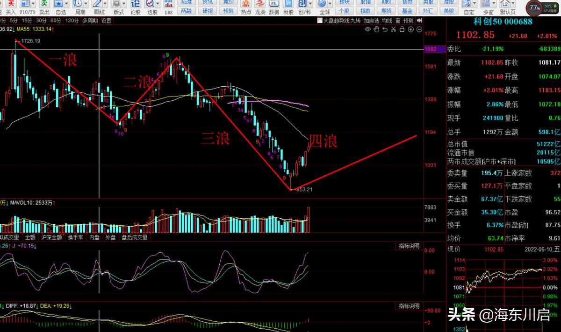The height and width of the screenshot is (332, 561).
Task: Switch to the 30分 period tab
Action: (x=42, y=21)
